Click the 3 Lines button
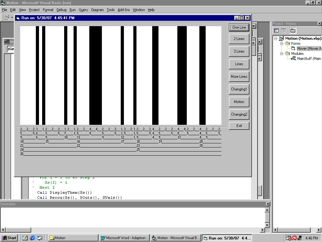Viewport: 322px width, 242px height. point(239,51)
